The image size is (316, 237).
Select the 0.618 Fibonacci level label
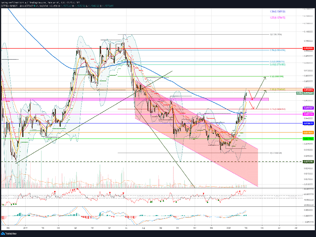[x=277, y=64]
